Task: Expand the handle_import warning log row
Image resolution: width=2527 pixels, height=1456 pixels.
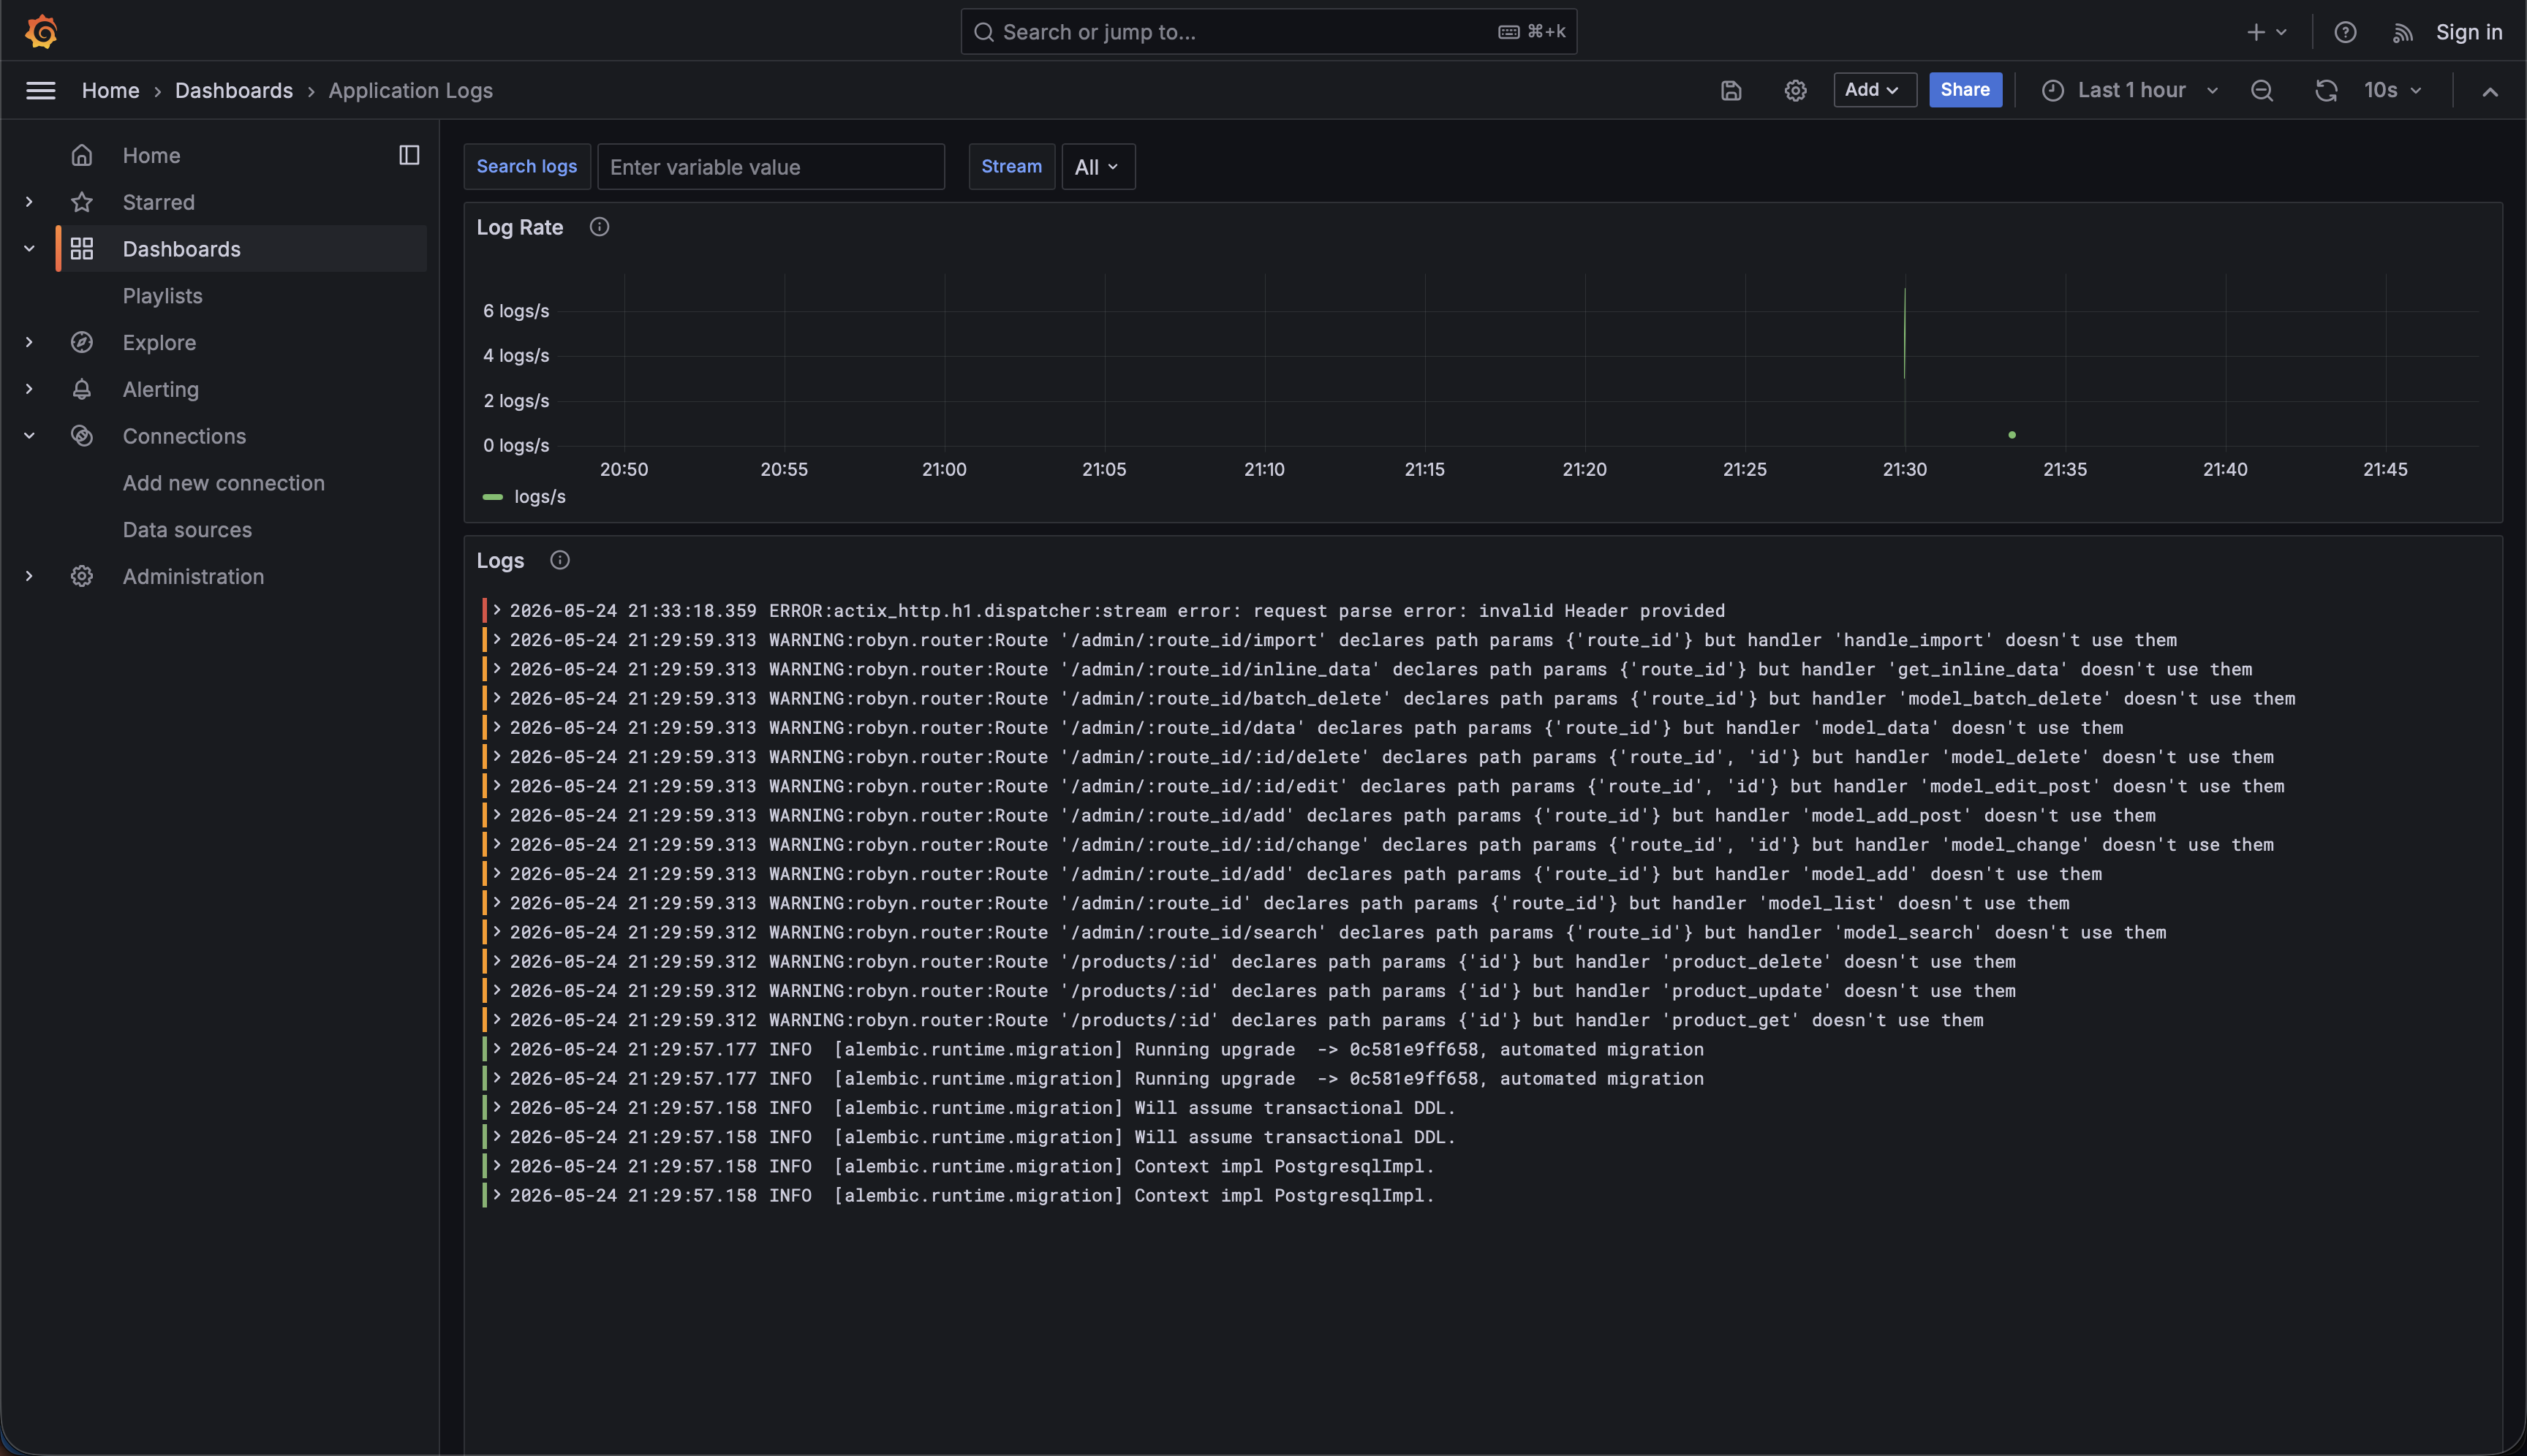Action: 496,639
